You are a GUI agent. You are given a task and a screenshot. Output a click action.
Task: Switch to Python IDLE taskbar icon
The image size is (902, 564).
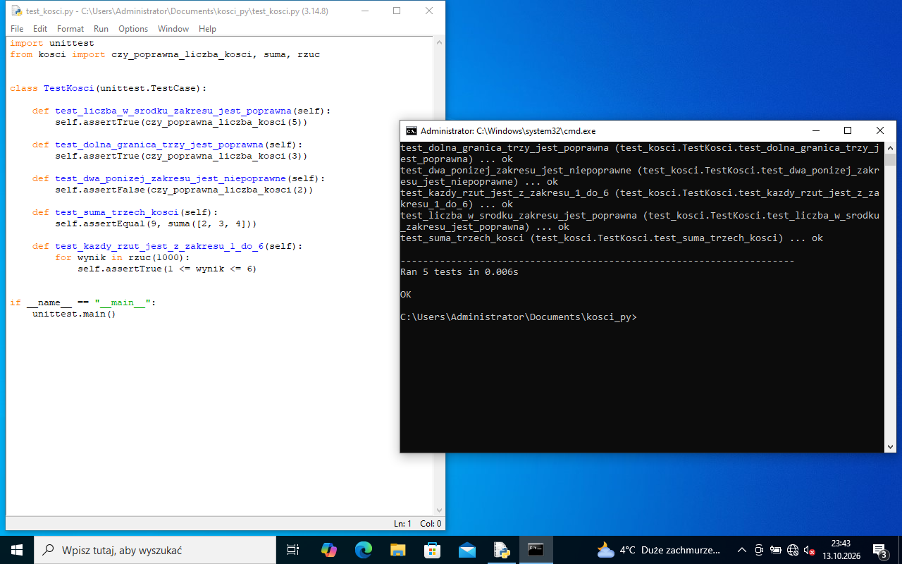pyautogui.click(x=501, y=550)
